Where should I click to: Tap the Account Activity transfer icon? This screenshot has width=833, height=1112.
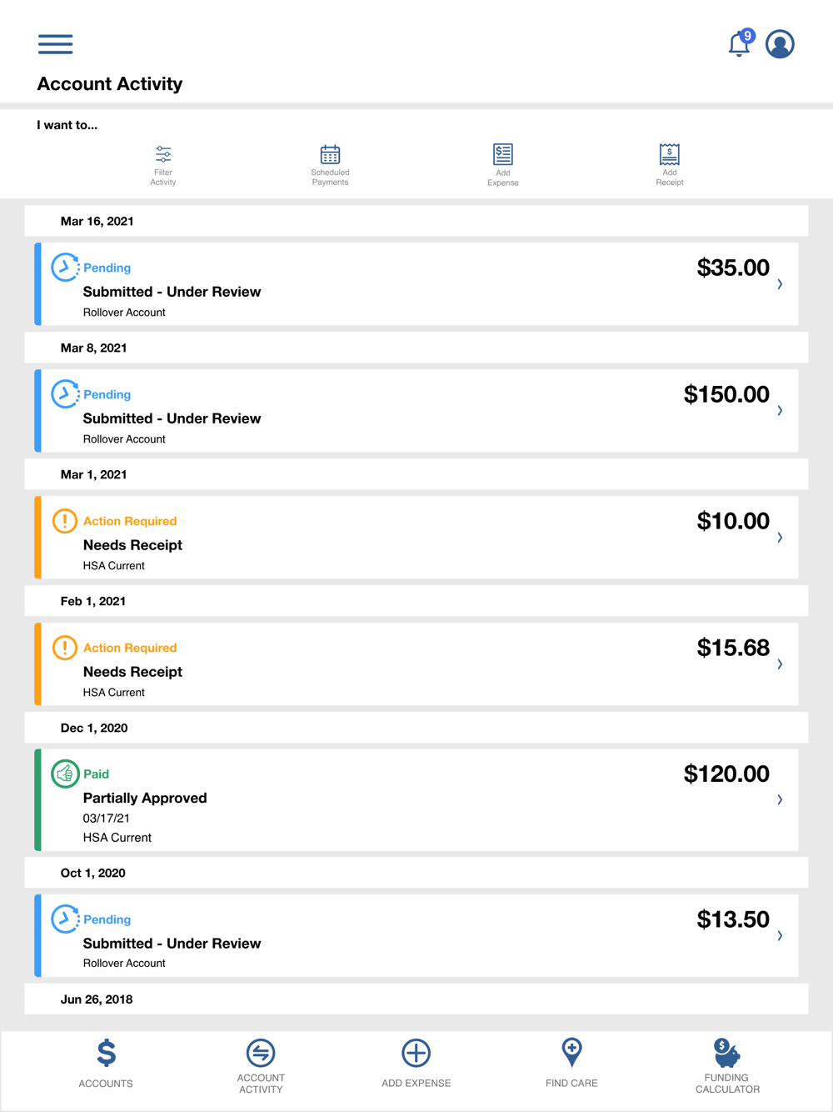[261, 1053]
